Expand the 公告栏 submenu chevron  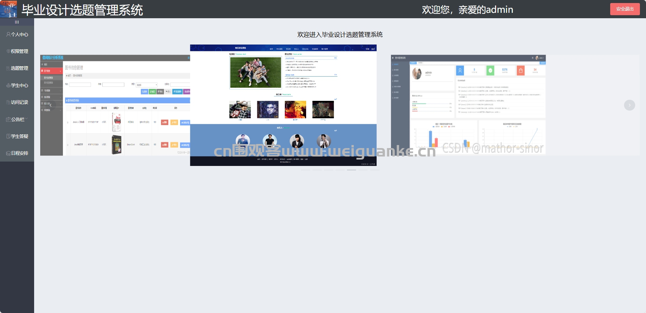point(26,119)
